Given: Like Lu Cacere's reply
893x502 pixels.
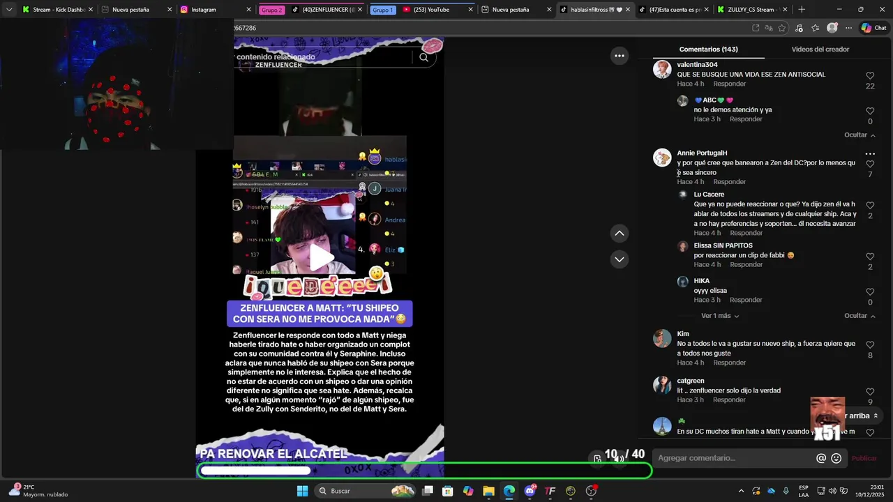Looking at the screenshot, I should pyautogui.click(x=870, y=206).
